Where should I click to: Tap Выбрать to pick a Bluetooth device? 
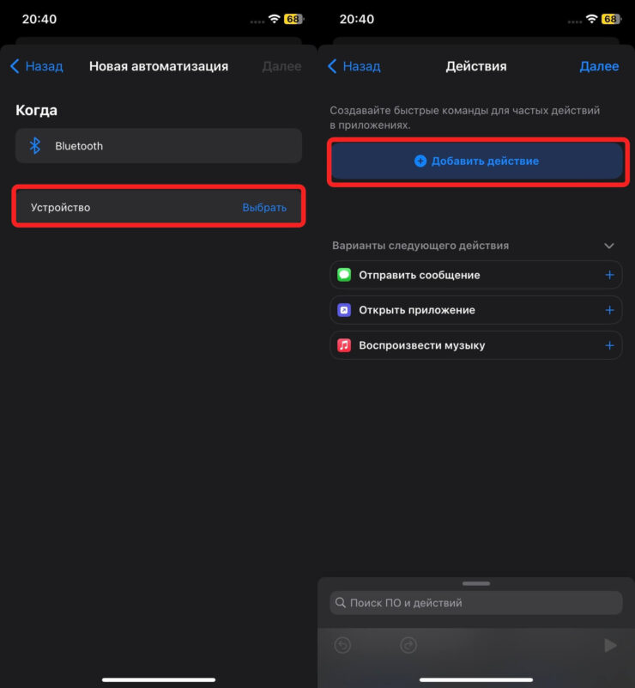pos(264,207)
